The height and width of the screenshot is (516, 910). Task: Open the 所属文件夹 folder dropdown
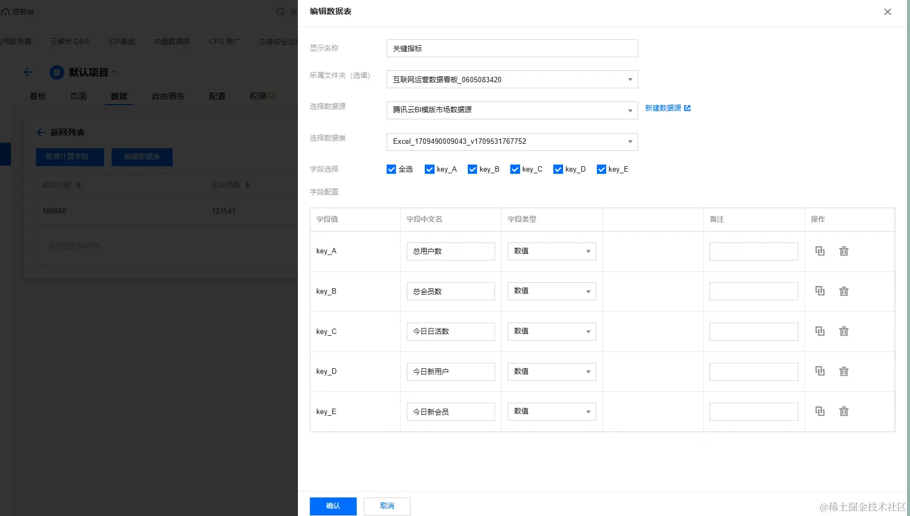512,80
